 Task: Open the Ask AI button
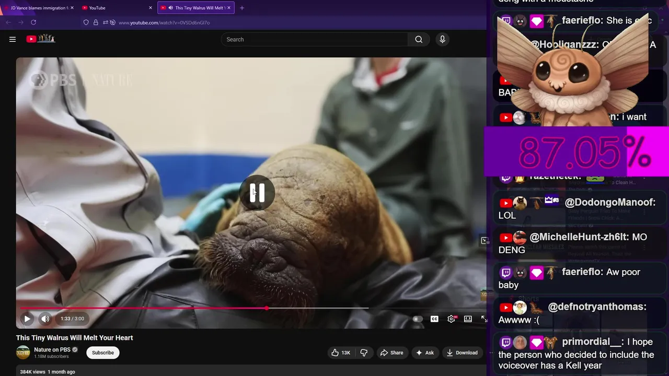[424, 352]
